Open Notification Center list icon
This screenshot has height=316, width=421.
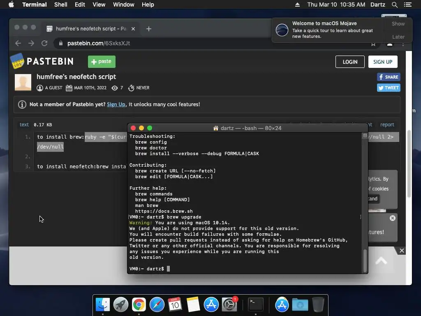[x=407, y=5]
